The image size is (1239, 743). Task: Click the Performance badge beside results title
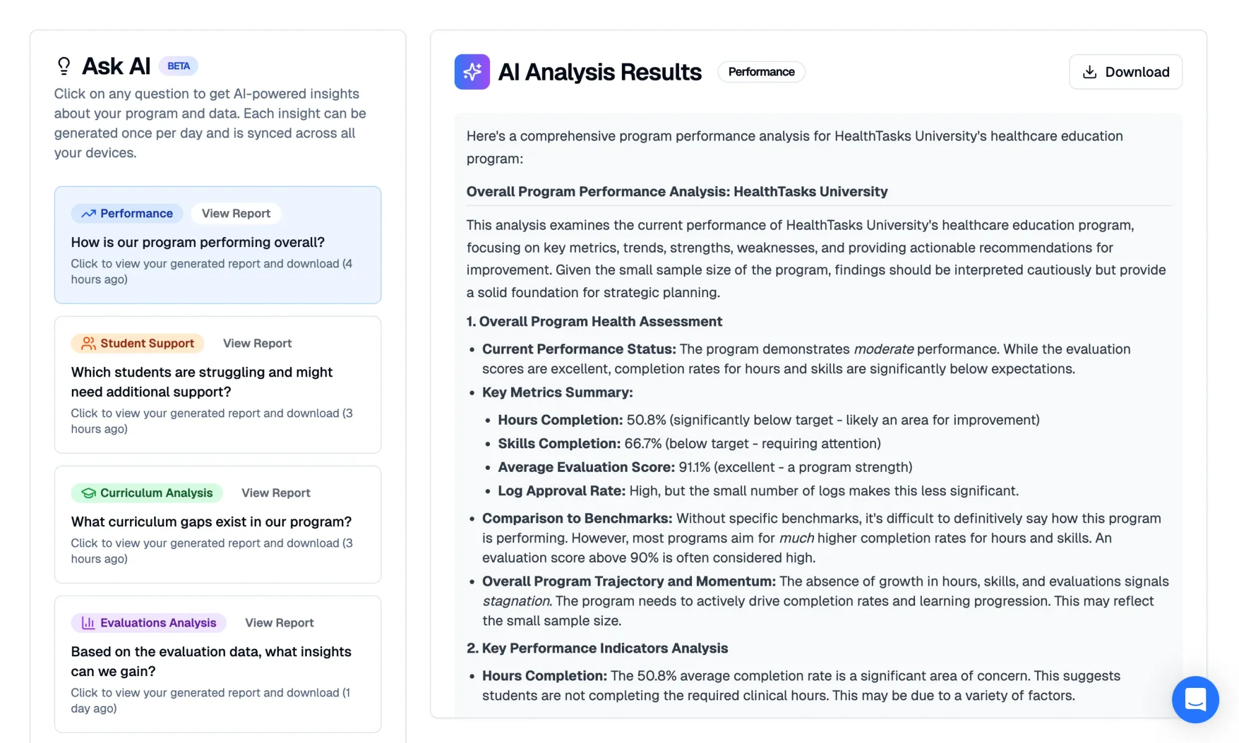(761, 72)
